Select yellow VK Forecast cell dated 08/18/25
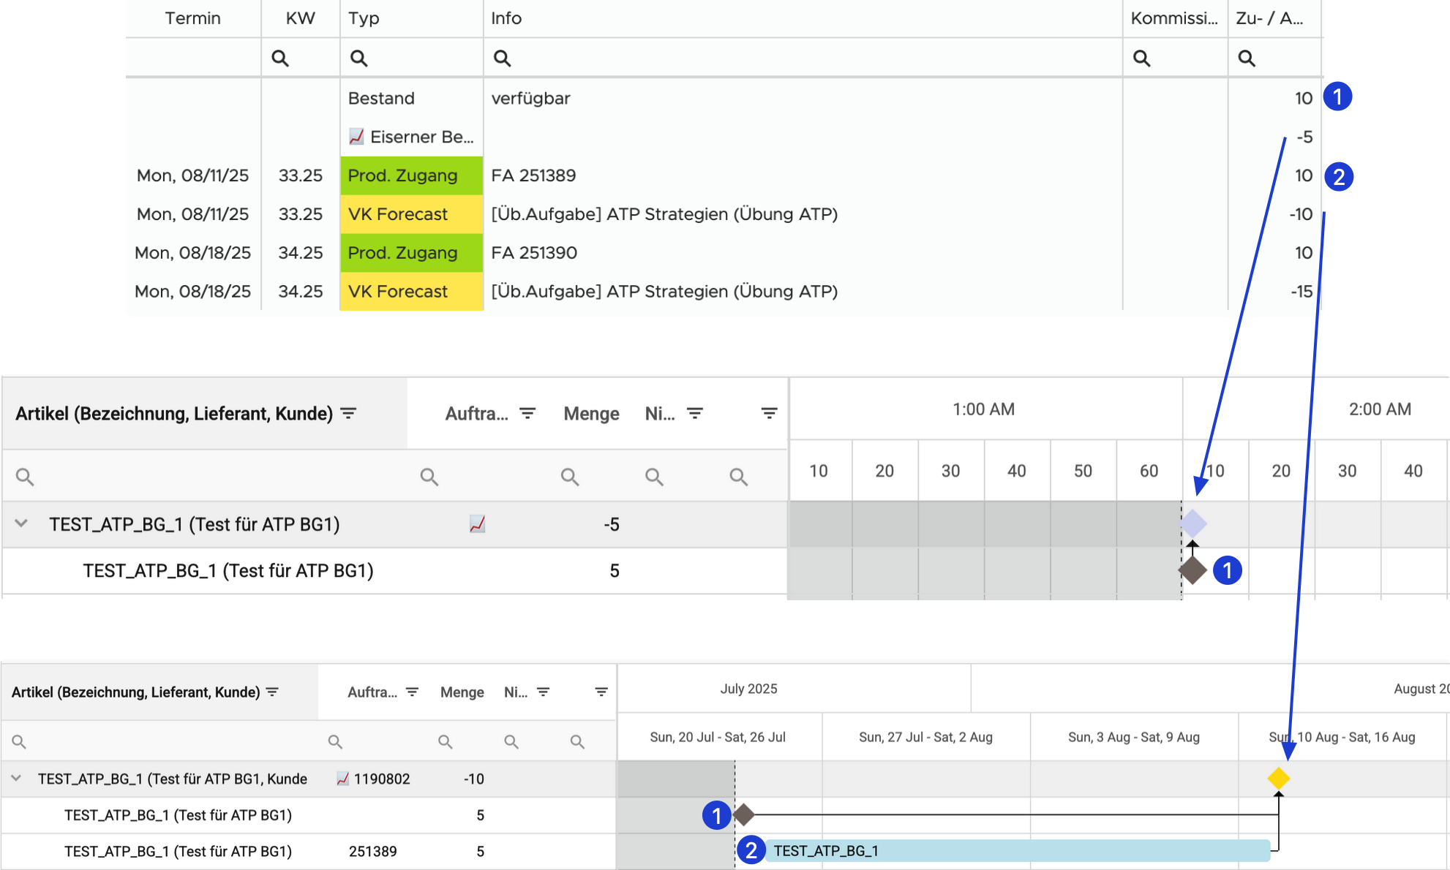 tap(411, 291)
